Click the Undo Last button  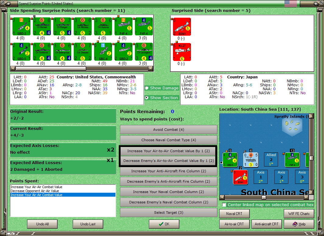point(88,224)
